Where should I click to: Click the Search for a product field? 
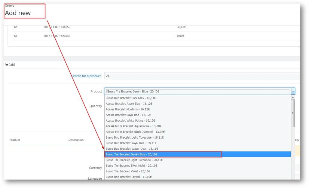tap(202, 76)
